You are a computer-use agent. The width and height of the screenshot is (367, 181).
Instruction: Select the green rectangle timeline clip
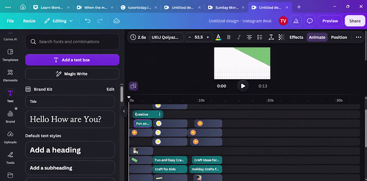coord(141,160)
